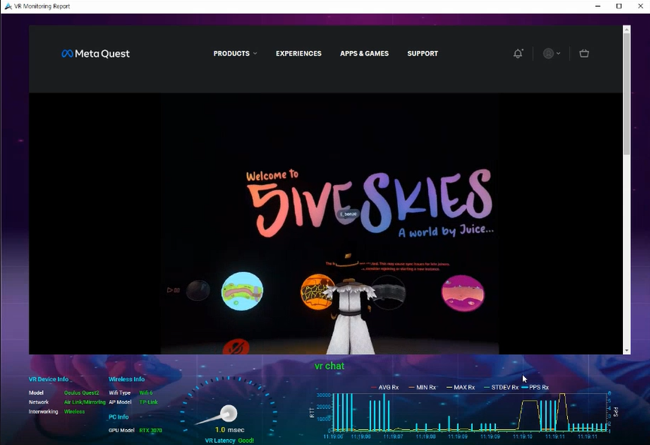Click the "PC Info" heading
The image size is (650, 445).
point(119,417)
